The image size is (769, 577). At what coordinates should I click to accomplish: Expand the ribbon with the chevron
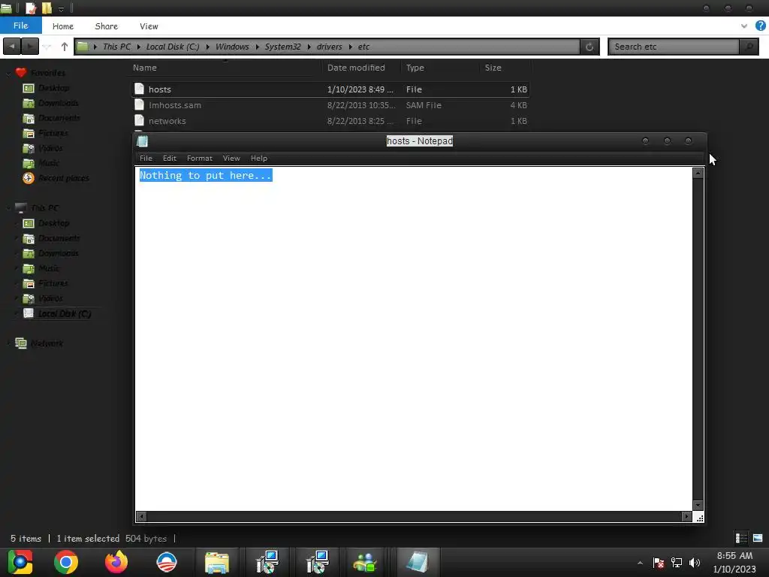tap(744, 26)
